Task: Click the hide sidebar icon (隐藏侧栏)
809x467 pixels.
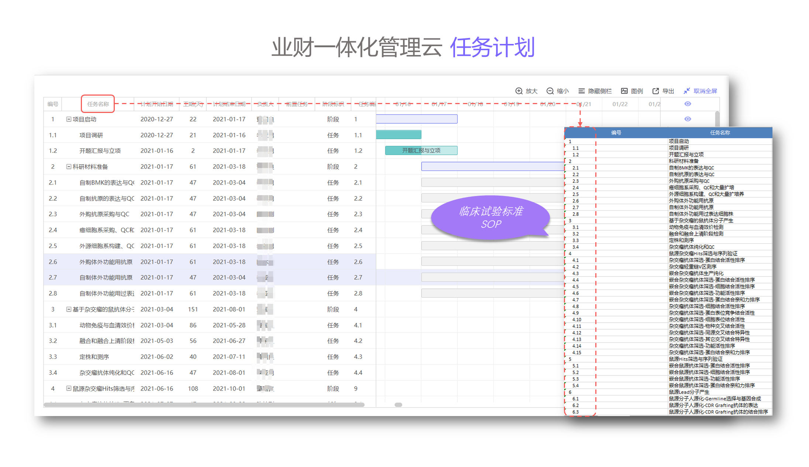Action: (581, 91)
